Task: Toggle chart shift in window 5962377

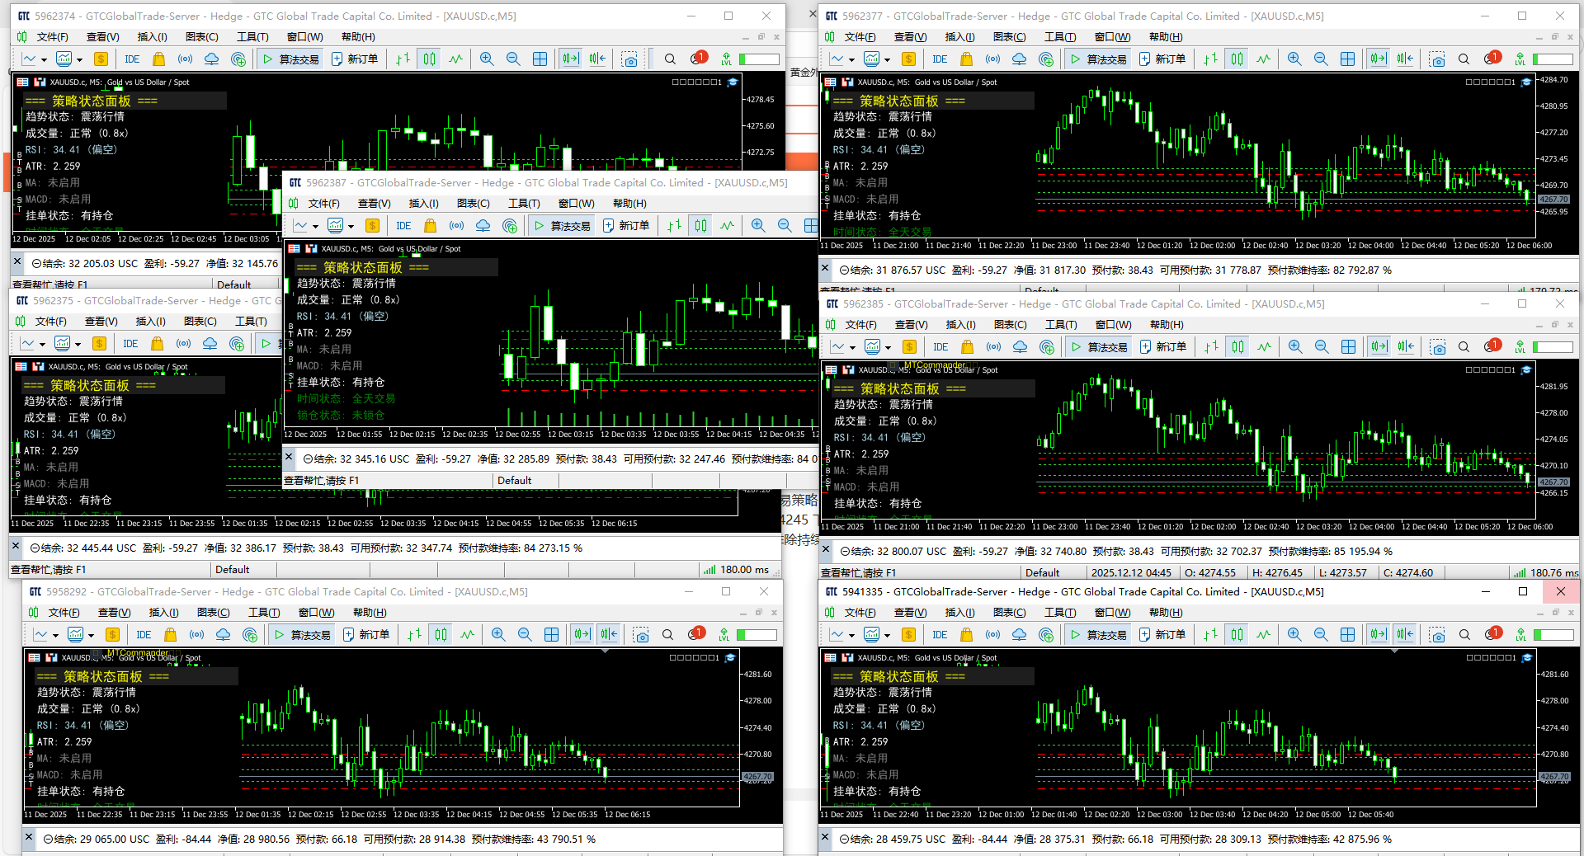Action: tap(1405, 59)
